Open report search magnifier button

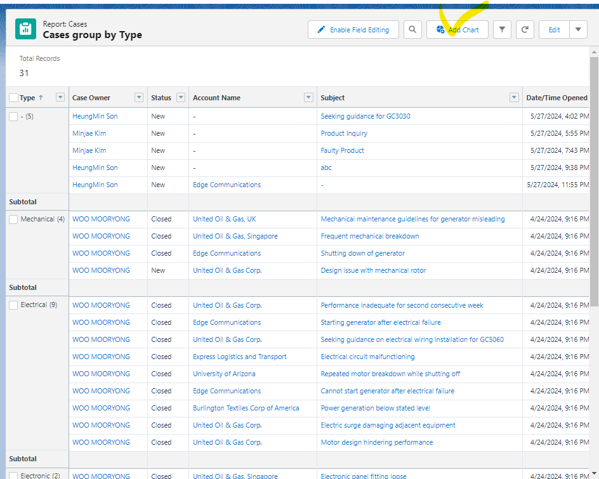click(x=412, y=29)
